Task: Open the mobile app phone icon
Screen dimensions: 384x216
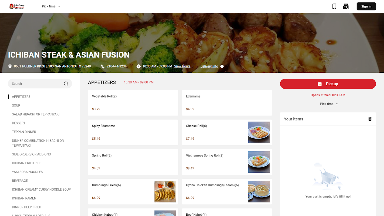Action: click(334, 6)
